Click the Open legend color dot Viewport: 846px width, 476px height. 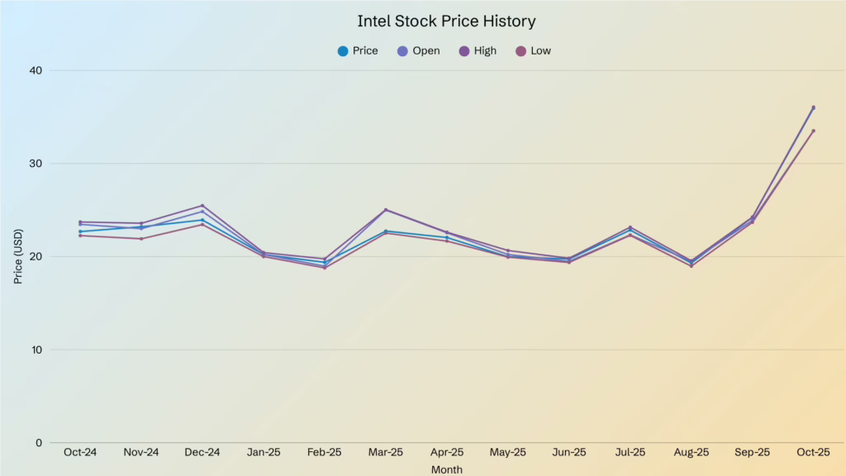click(x=402, y=51)
